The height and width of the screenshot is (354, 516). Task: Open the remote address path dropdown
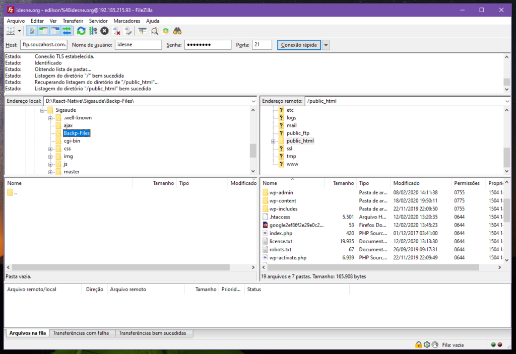(x=507, y=101)
